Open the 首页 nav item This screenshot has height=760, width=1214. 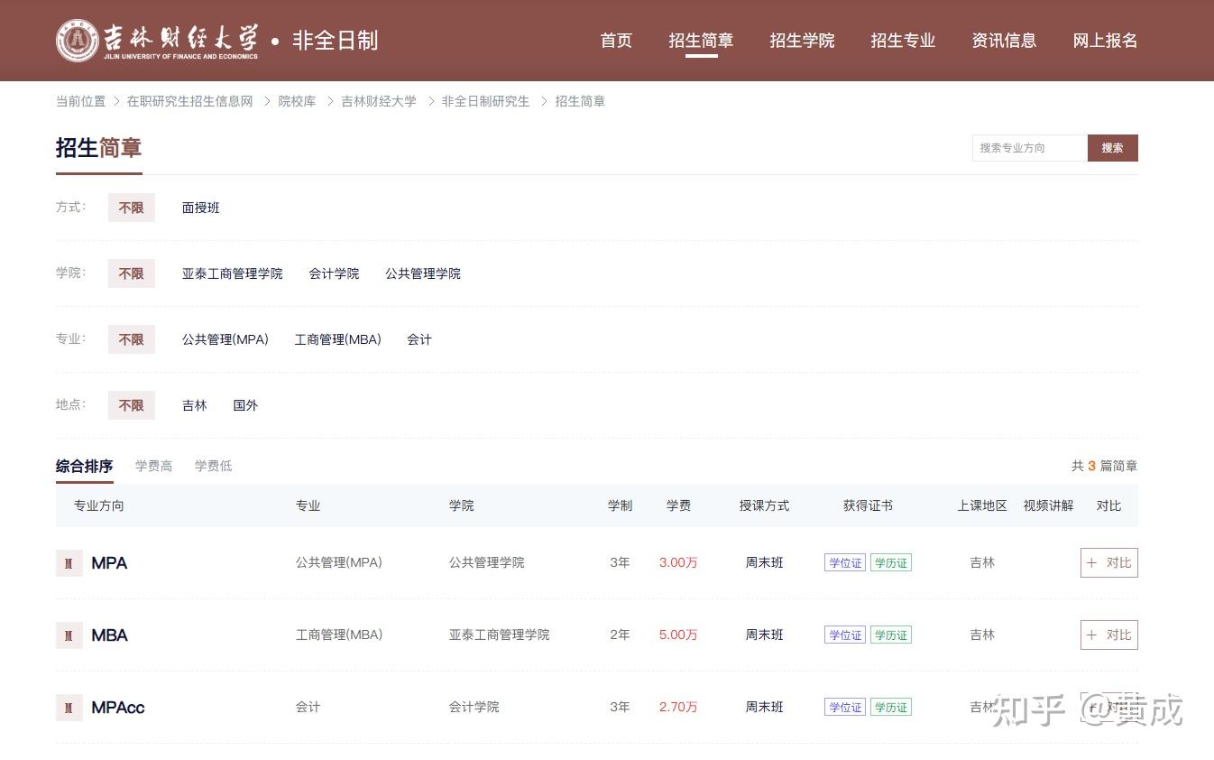pyautogui.click(x=616, y=41)
